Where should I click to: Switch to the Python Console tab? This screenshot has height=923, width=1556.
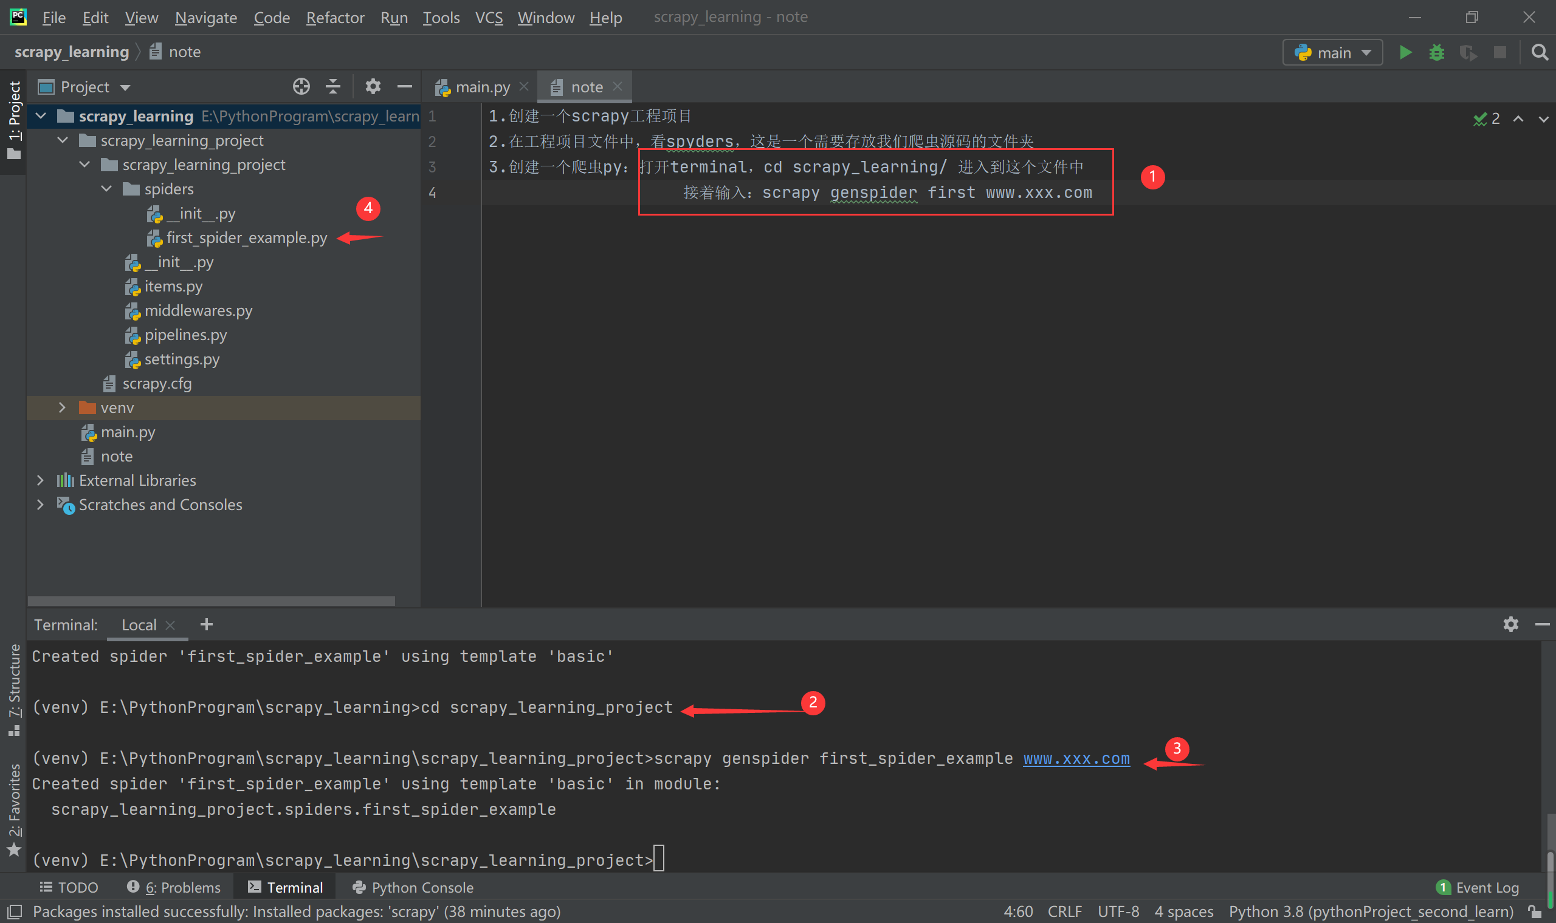coord(413,888)
